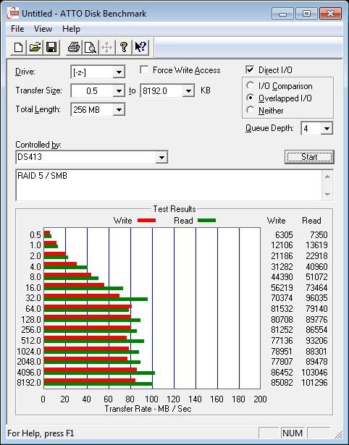
Task: Uncheck the Direct I/O checkbox
Action: 250,69
